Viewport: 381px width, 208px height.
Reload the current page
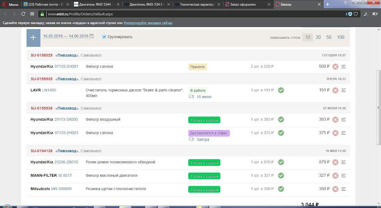pyautogui.click(x=23, y=14)
